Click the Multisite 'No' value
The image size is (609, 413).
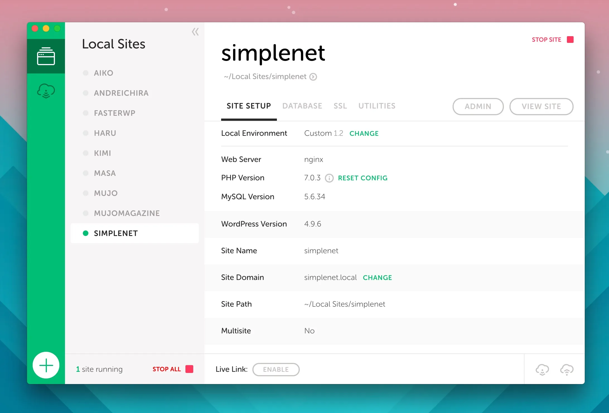pos(309,331)
